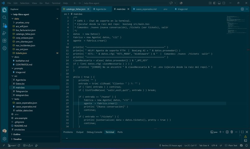Close the main.bxs tab
This screenshot has height=149, width=250.
tap(128, 9)
